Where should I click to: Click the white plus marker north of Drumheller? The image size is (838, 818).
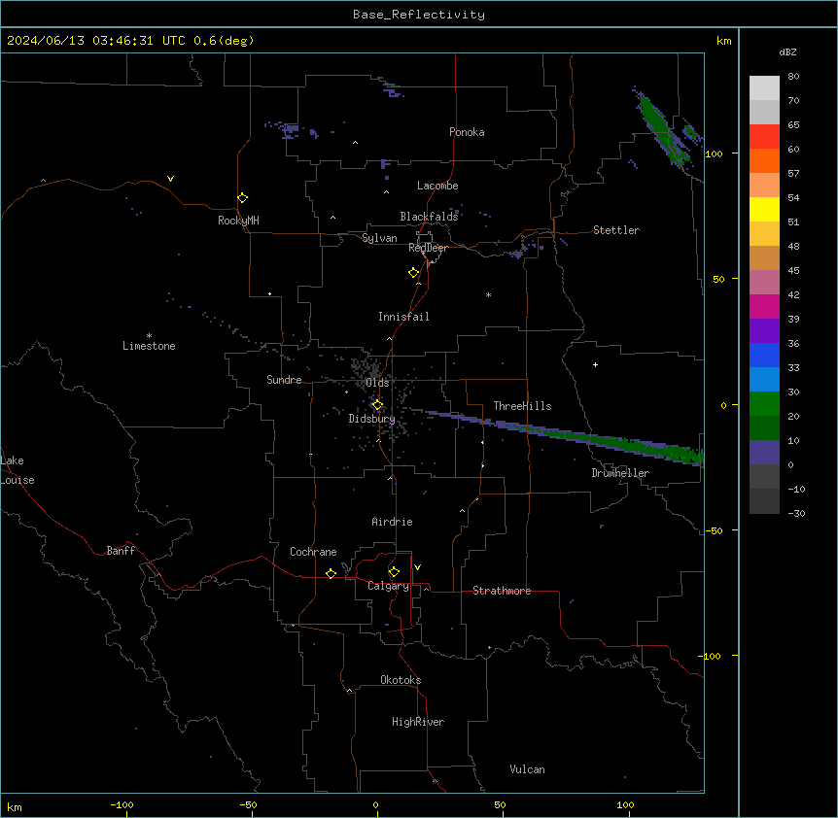coord(595,364)
